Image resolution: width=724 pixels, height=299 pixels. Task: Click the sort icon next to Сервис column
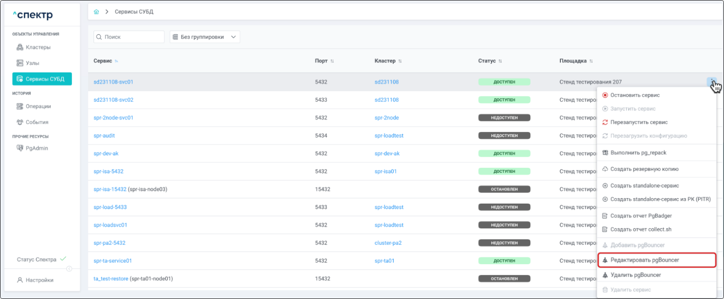tap(116, 61)
